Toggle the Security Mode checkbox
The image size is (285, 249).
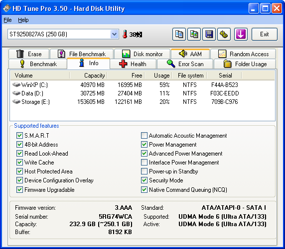pyautogui.click(x=144, y=180)
